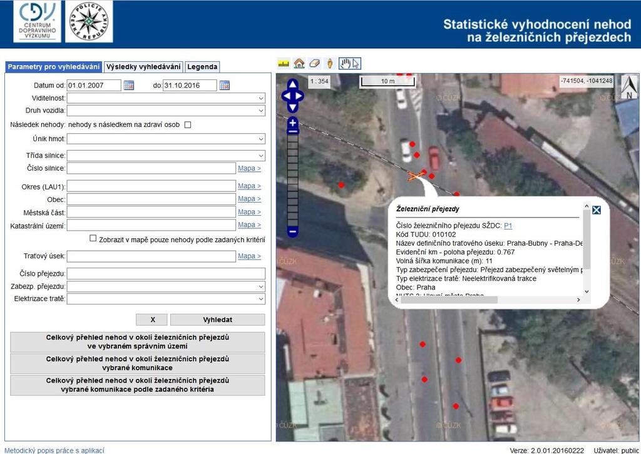641x454 pixels.
Task: Open the 'Celkový přehled… vybrané komunikace' overview button
Action: pyautogui.click(x=137, y=363)
